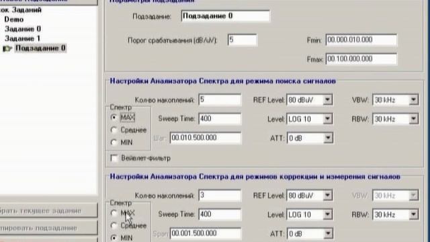Click the текущее задание button

(48, 210)
